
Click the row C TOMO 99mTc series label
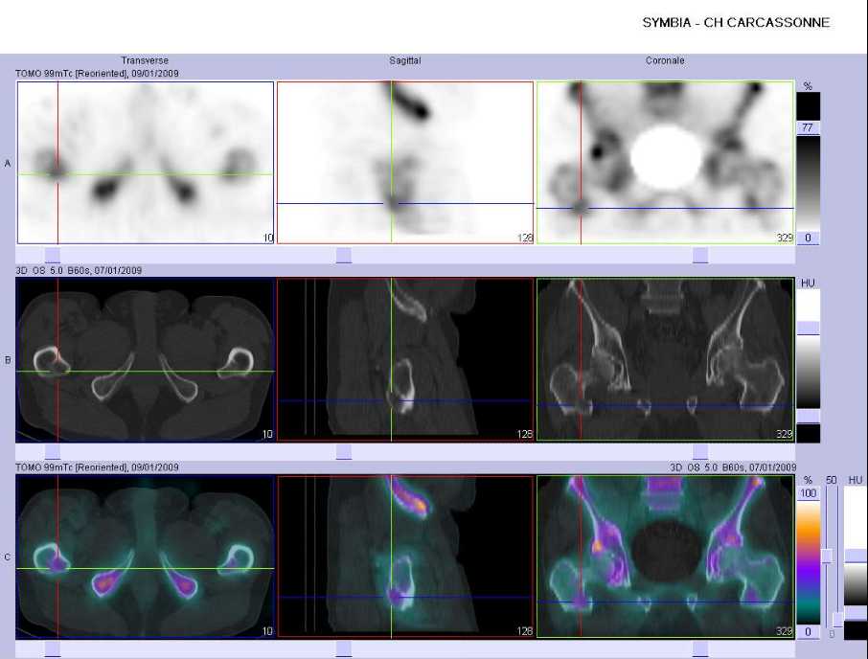pos(98,467)
